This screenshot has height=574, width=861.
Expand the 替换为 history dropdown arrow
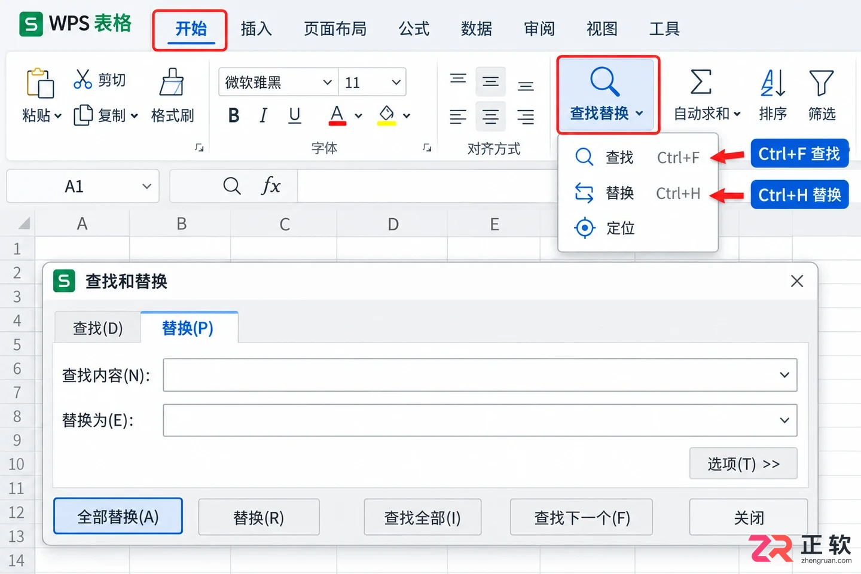[784, 420]
